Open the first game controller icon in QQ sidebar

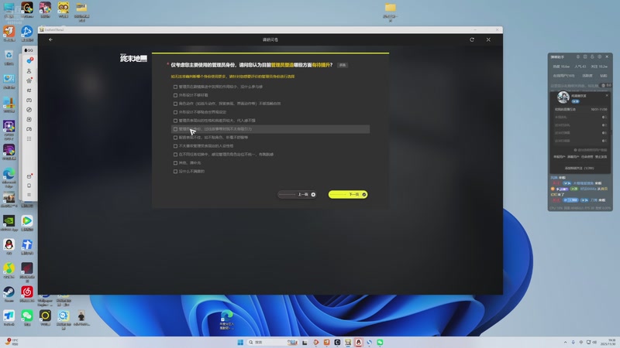pos(29,101)
